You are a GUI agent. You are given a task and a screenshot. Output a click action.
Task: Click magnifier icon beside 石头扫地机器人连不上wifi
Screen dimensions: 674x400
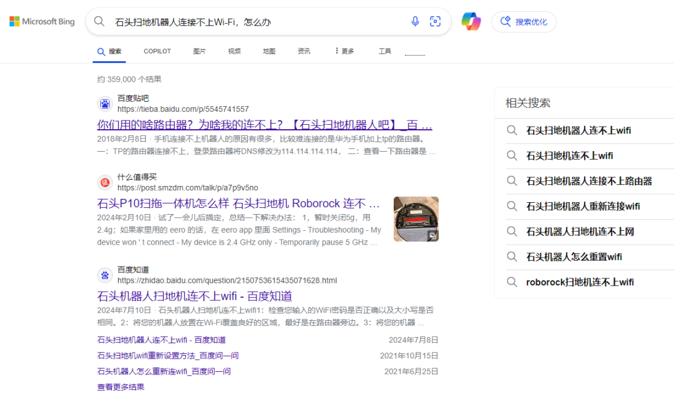tap(512, 130)
